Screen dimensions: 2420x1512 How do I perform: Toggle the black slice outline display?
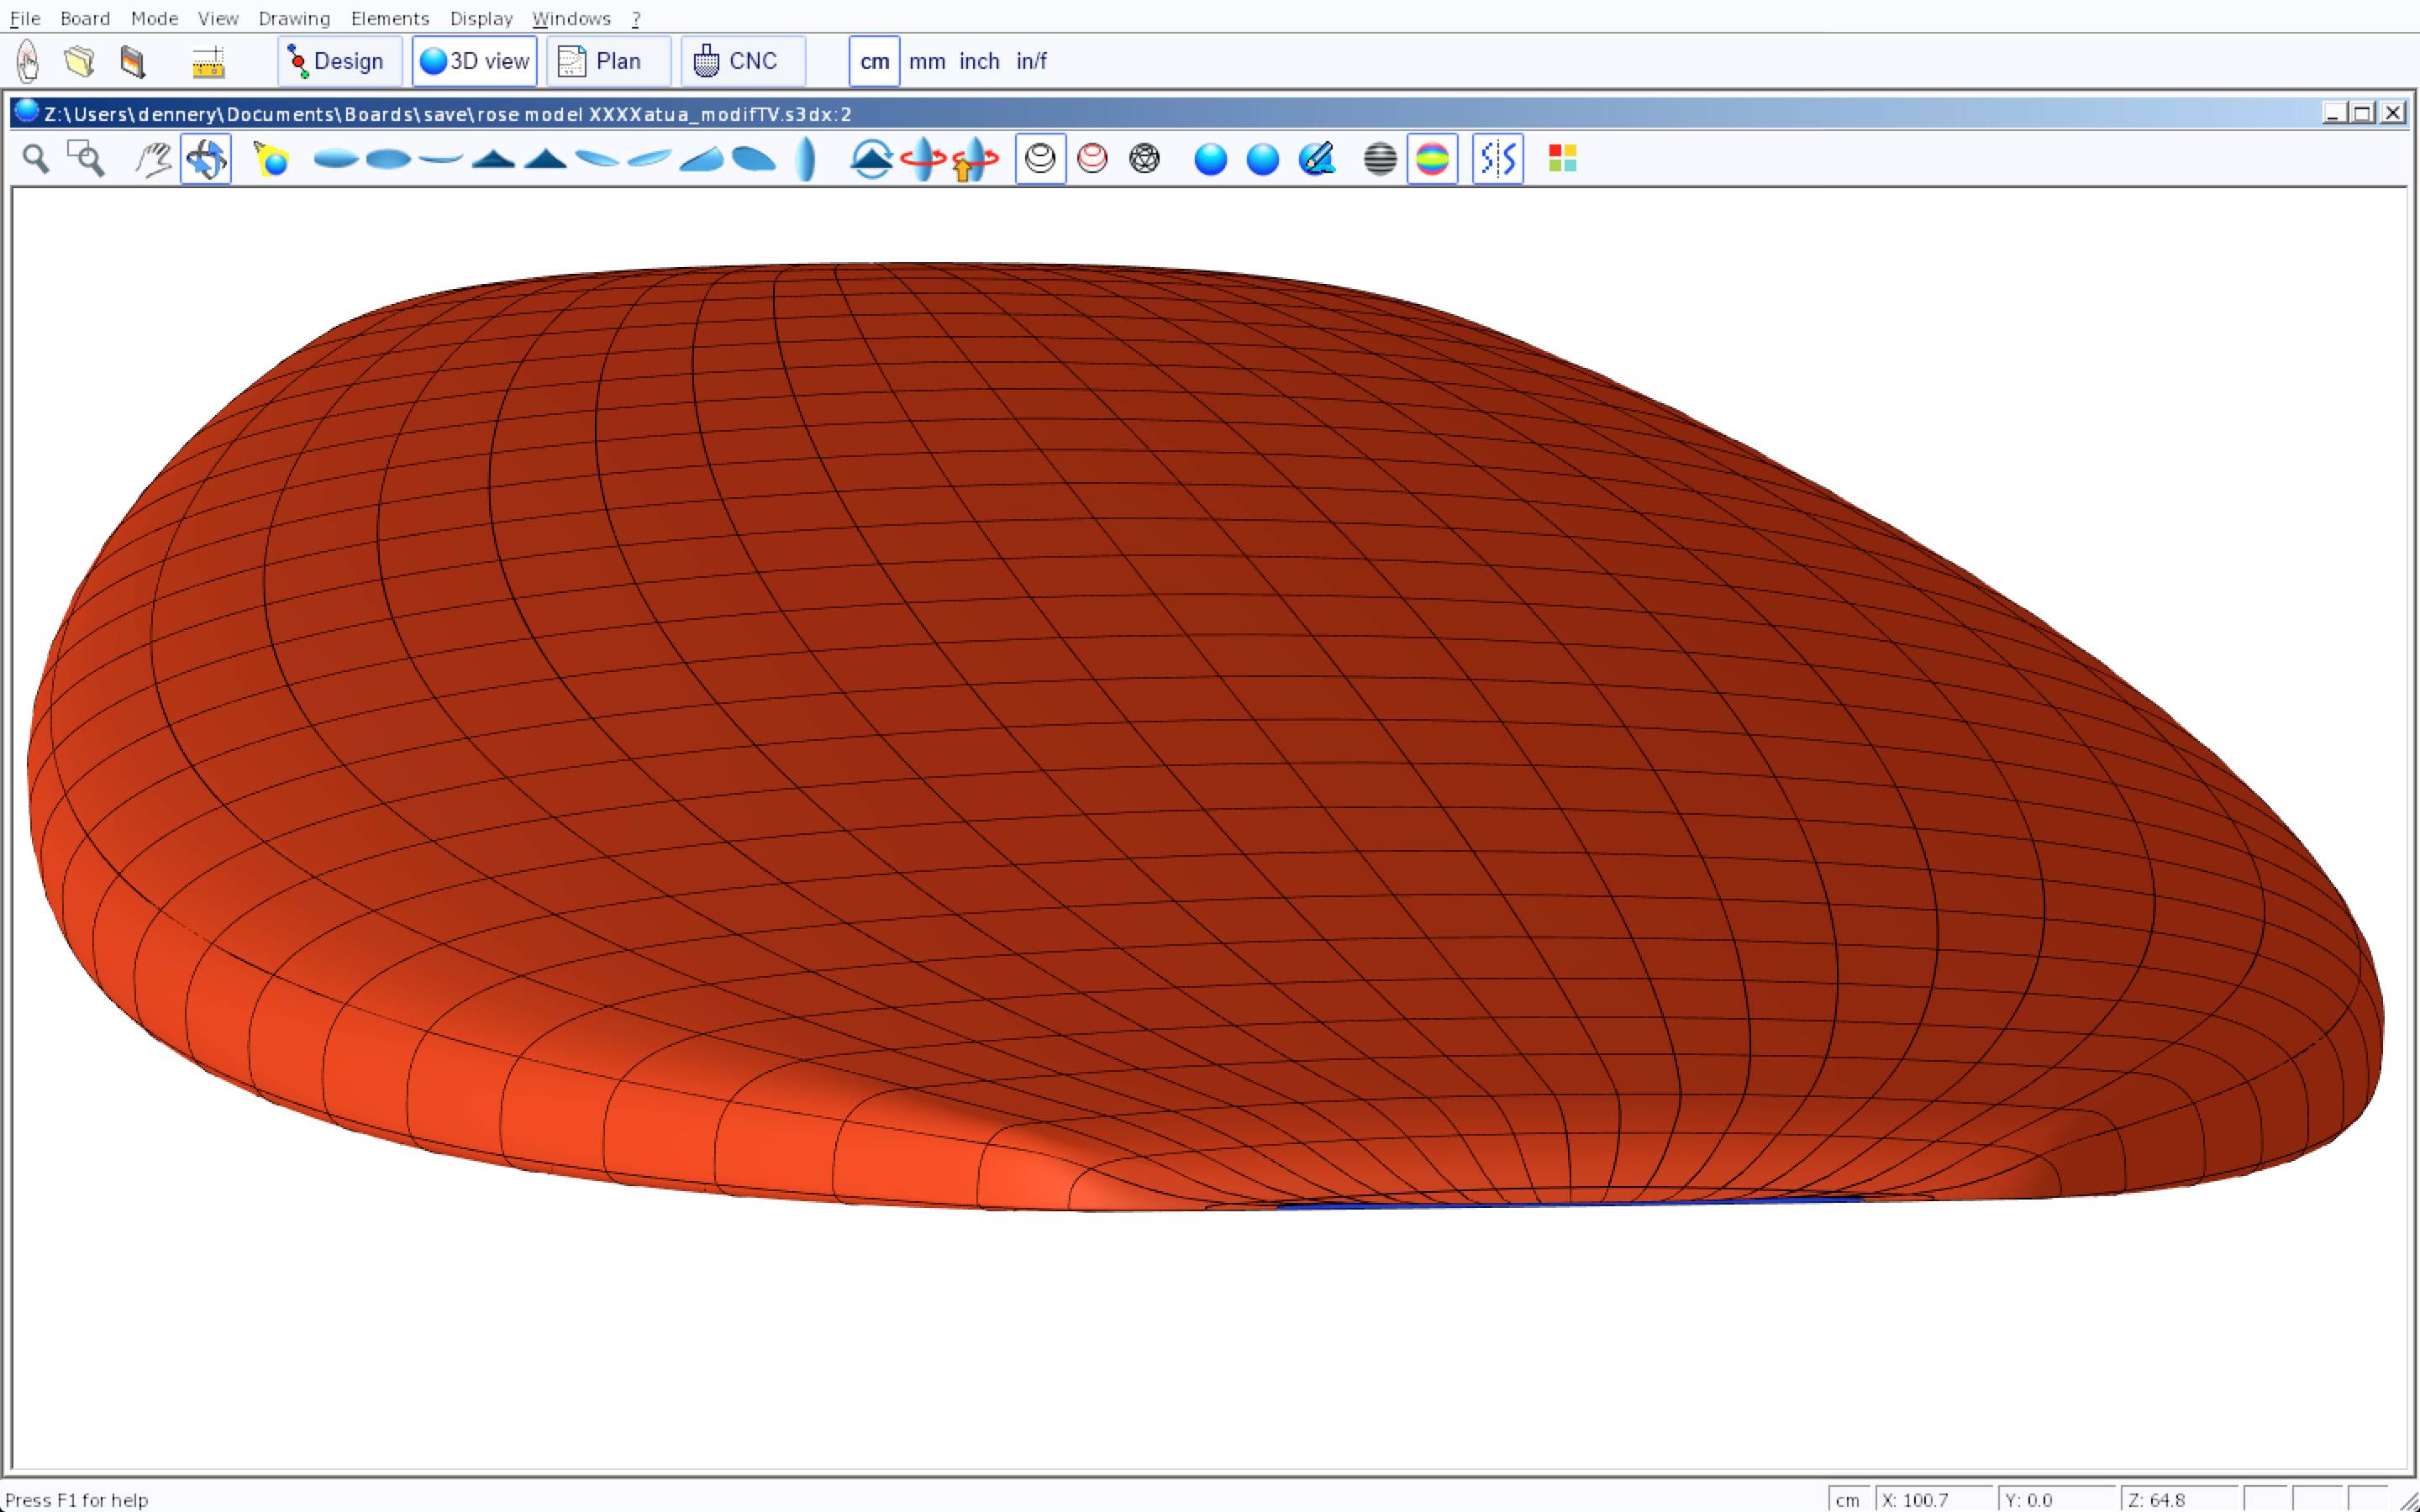(1040, 159)
